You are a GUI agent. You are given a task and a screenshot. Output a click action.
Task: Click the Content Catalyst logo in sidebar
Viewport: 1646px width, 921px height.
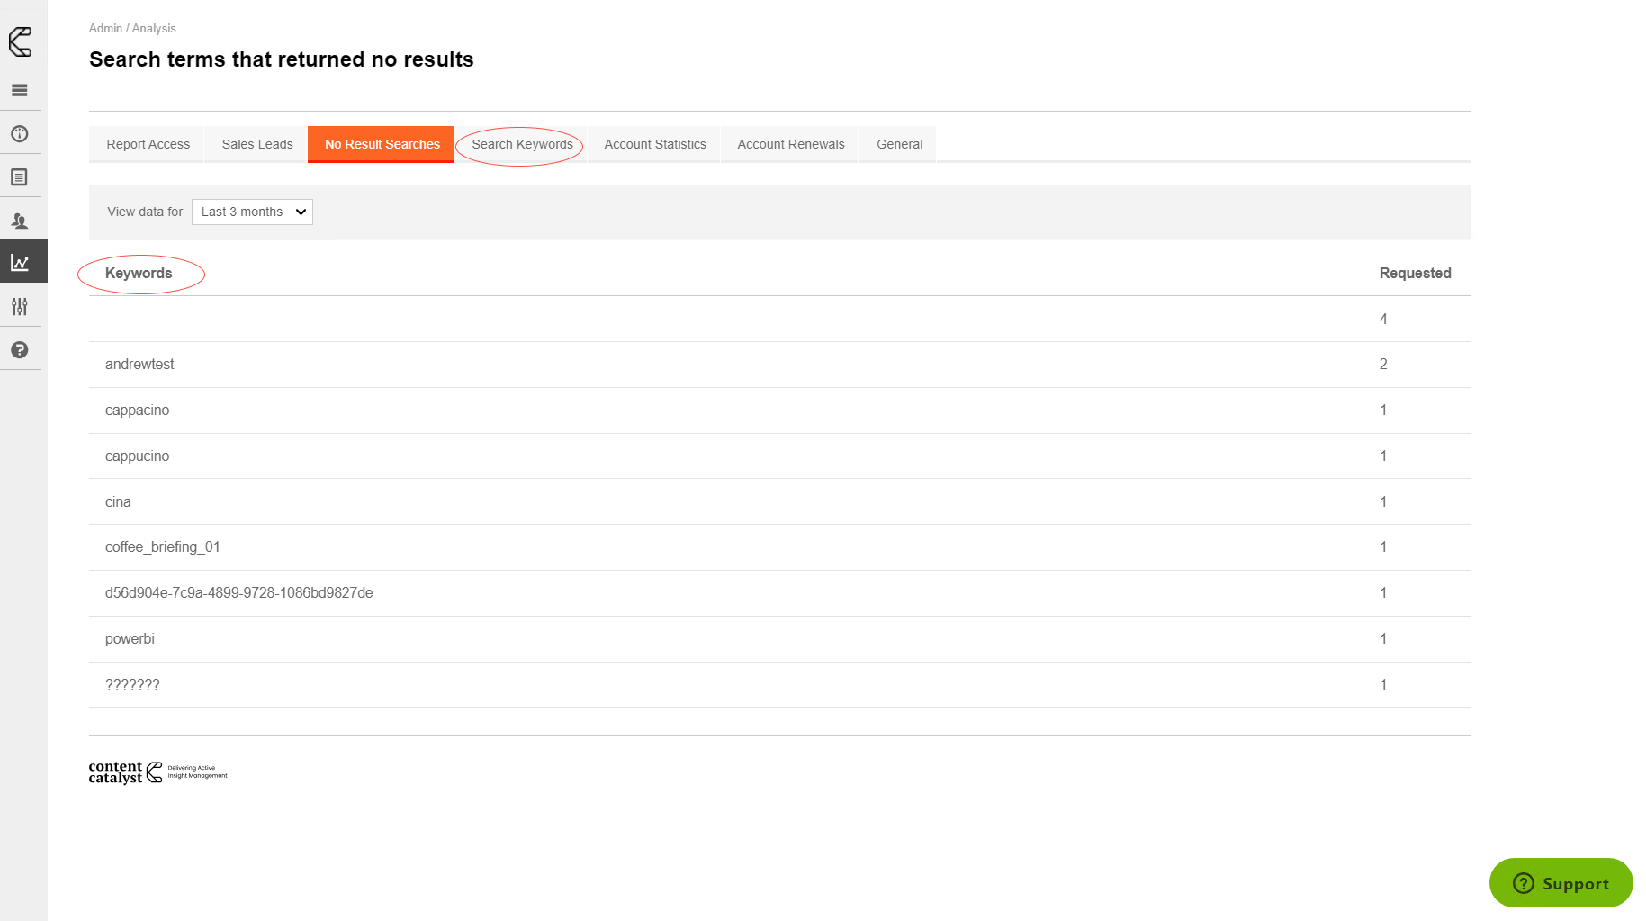point(20,41)
